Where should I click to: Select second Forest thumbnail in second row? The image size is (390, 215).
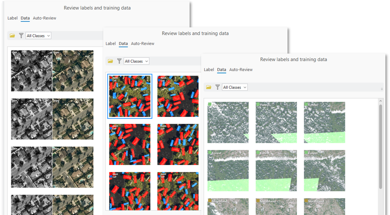pos(276,171)
